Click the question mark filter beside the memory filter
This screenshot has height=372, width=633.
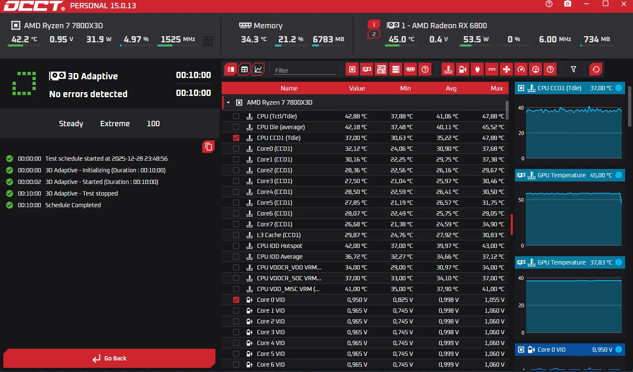point(425,69)
